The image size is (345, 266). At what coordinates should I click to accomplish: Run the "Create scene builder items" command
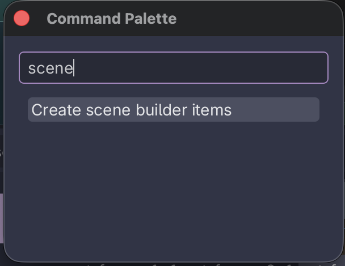click(x=132, y=110)
